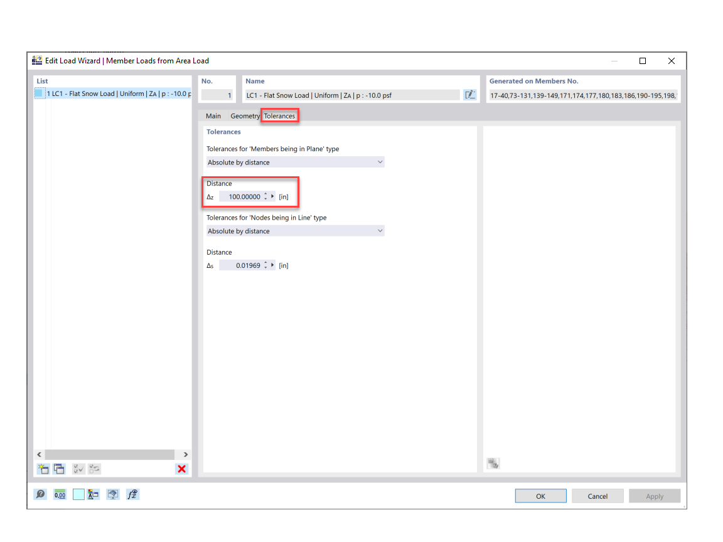
Task: Delete the load wizard entry with red X
Action: point(181,469)
